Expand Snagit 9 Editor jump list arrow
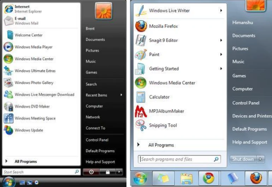 [x=221, y=40]
